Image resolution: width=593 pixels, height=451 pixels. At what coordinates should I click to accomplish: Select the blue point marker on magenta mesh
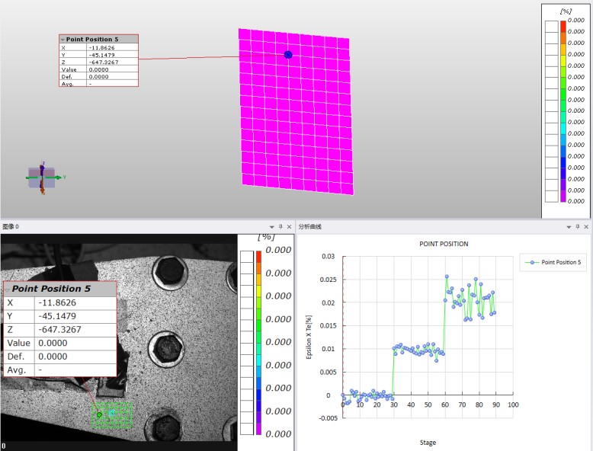(x=288, y=55)
